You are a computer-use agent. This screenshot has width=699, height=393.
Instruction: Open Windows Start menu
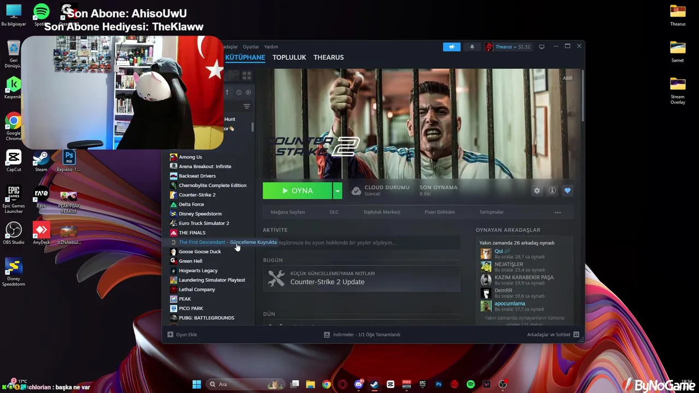pos(197,384)
